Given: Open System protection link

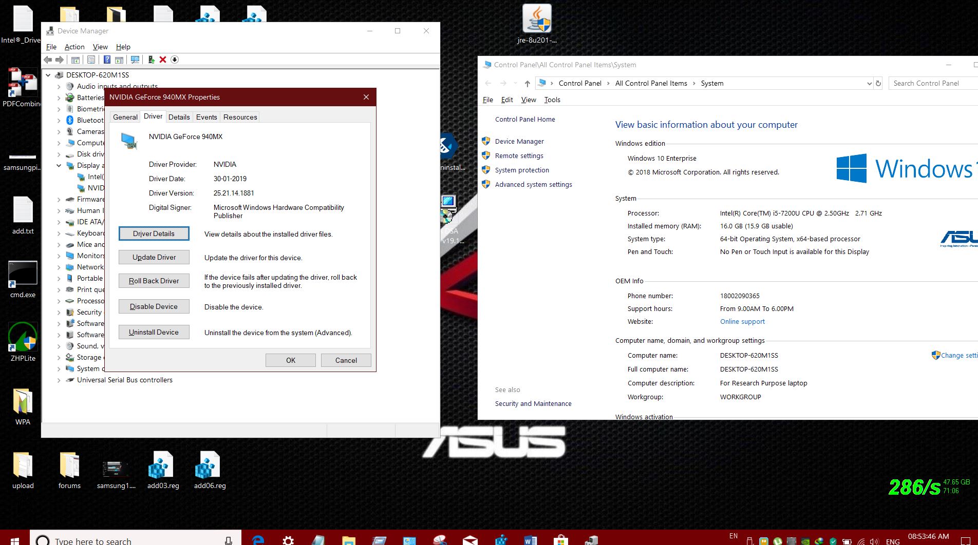Looking at the screenshot, I should tap(522, 170).
